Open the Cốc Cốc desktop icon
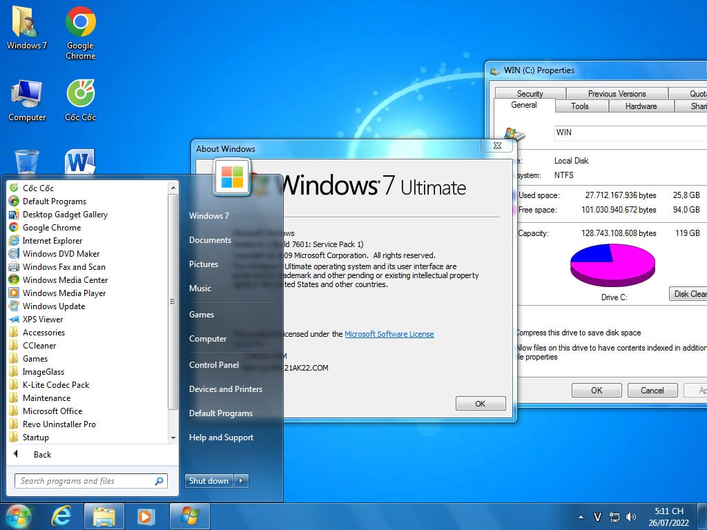 [x=80, y=101]
